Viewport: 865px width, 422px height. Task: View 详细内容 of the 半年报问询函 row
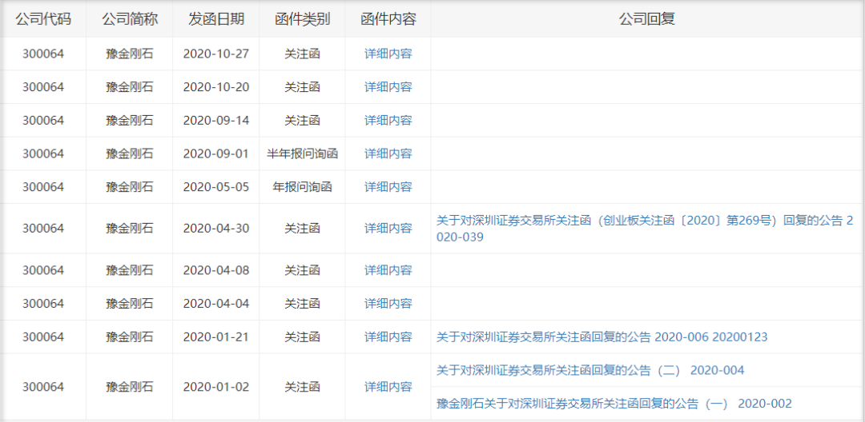388,153
